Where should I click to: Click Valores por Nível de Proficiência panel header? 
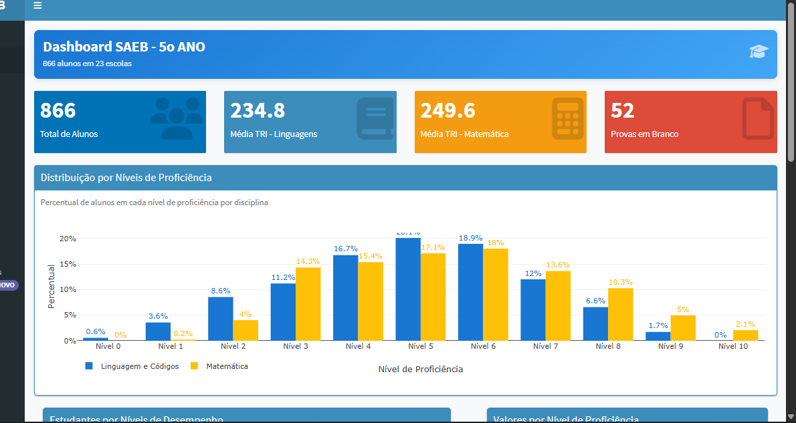[x=627, y=416]
